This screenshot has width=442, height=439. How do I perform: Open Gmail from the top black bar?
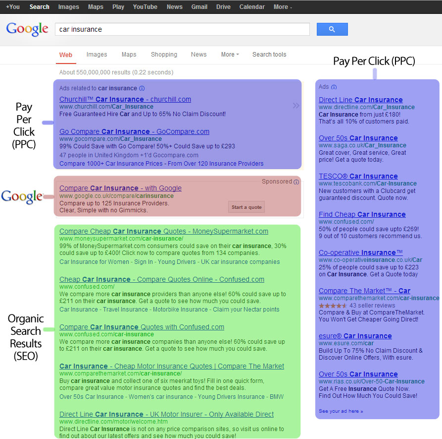(199, 7)
